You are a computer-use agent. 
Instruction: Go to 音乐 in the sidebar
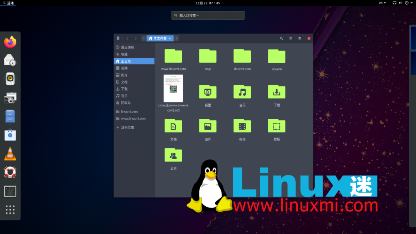[134, 96]
